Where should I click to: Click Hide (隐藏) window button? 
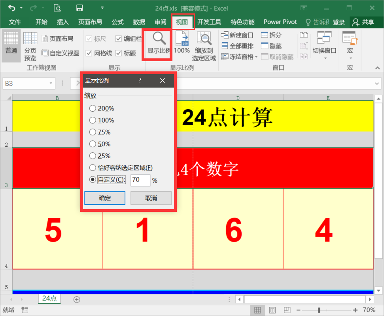point(271,46)
